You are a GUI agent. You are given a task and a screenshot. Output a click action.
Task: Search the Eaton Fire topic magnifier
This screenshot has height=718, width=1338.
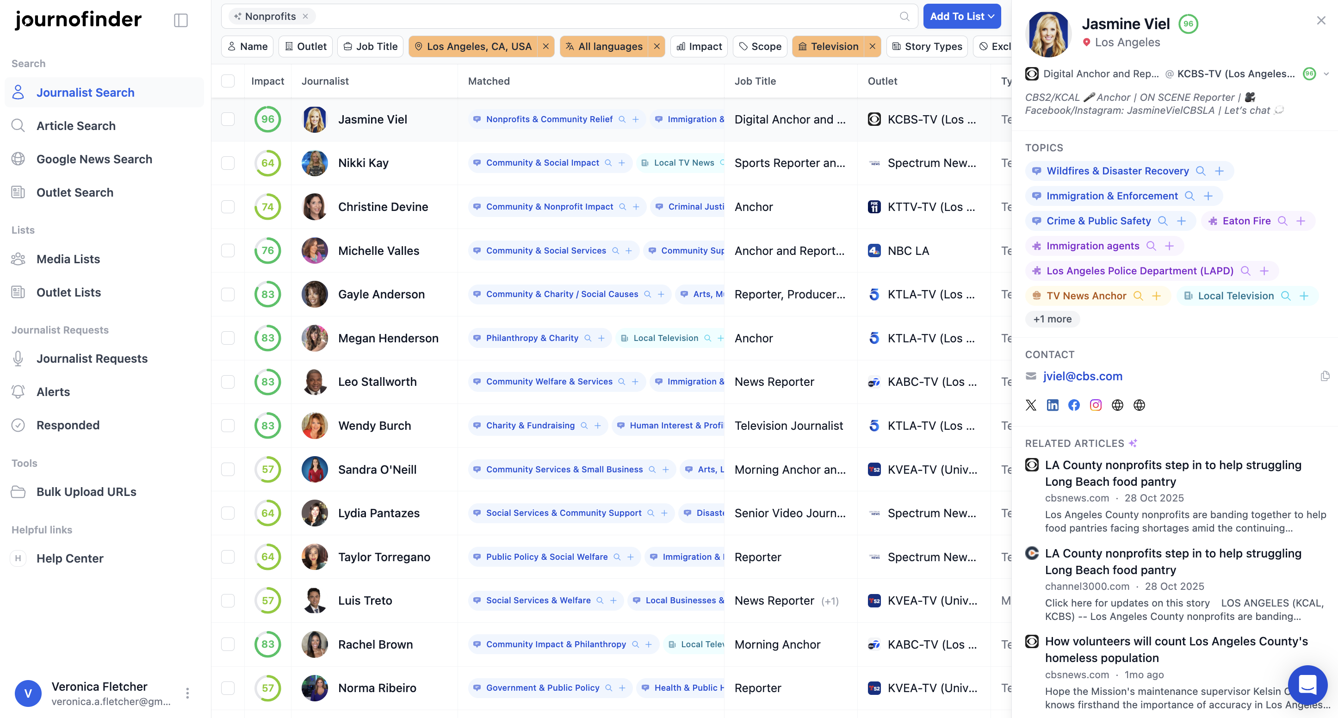pyautogui.click(x=1282, y=221)
